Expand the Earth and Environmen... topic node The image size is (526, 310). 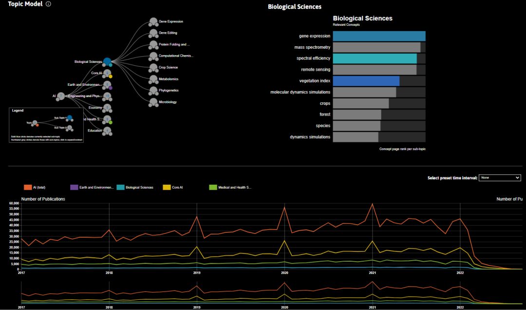point(107,84)
